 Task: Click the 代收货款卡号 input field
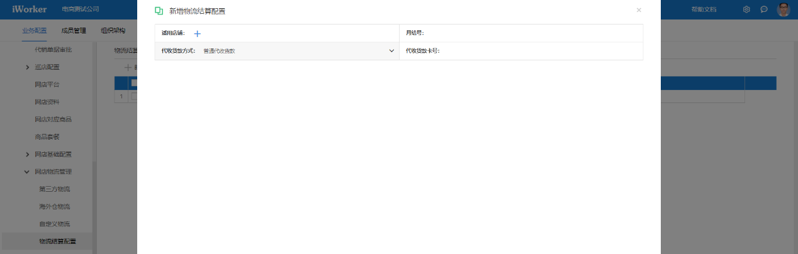click(540, 51)
